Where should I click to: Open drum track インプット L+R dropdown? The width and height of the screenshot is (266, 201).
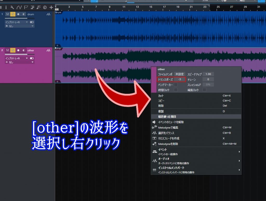click(17, 22)
